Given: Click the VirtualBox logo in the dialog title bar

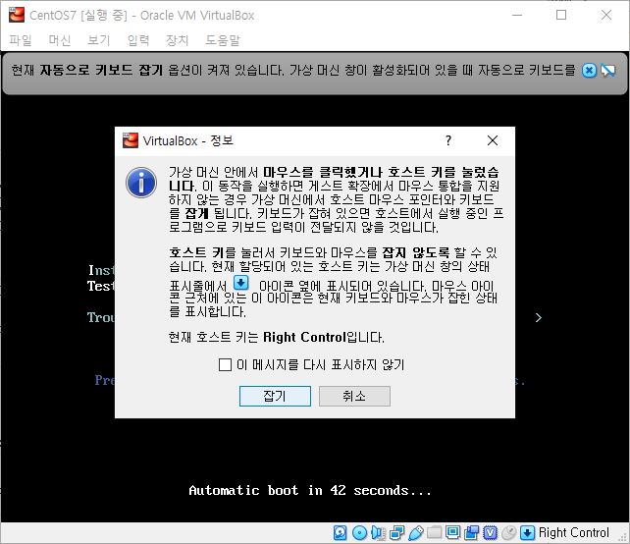Looking at the screenshot, I should pyautogui.click(x=131, y=140).
